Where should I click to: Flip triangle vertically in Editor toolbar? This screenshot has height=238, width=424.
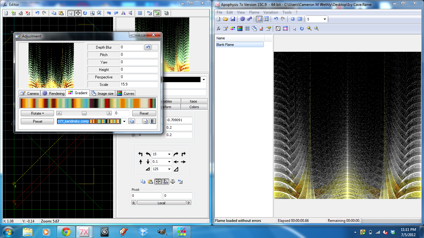(x=130, y=13)
